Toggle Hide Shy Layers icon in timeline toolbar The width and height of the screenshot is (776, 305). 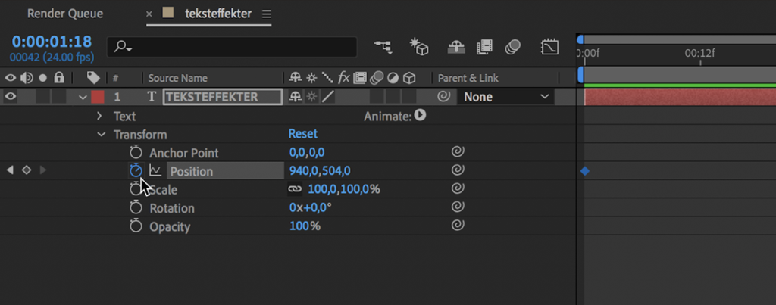point(455,48)
